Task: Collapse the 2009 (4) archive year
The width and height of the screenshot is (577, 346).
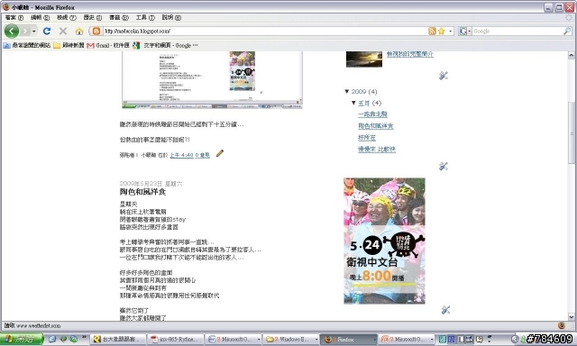Action: tap(347, 91)
